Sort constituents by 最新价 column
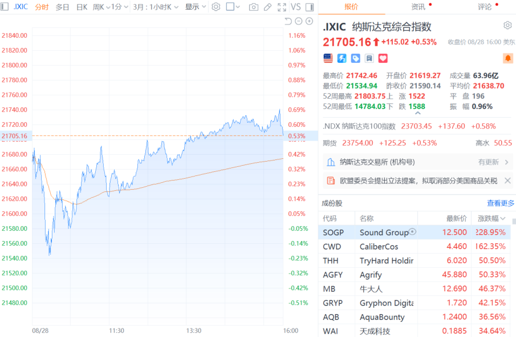516x337 pixels. [x=457, y=218]
